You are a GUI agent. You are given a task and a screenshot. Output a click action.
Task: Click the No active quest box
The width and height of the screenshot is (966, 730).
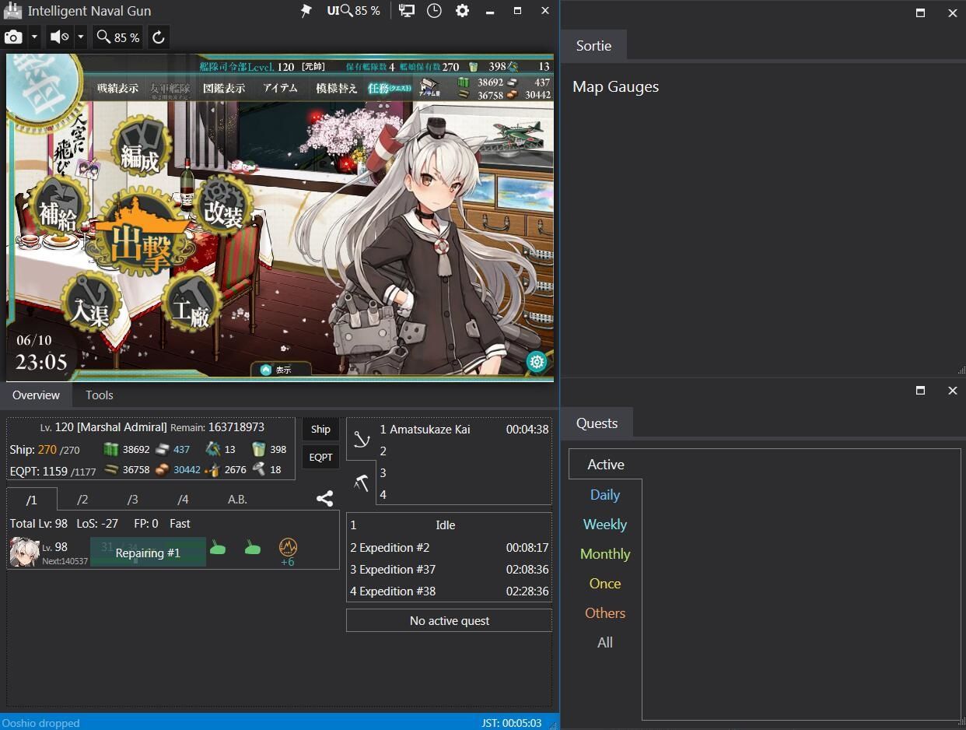point(449,620)
